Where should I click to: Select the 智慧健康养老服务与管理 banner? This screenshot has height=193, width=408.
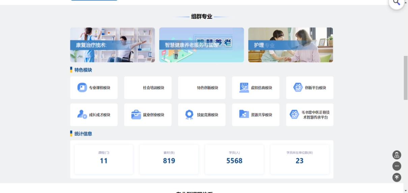click(201, 45)
